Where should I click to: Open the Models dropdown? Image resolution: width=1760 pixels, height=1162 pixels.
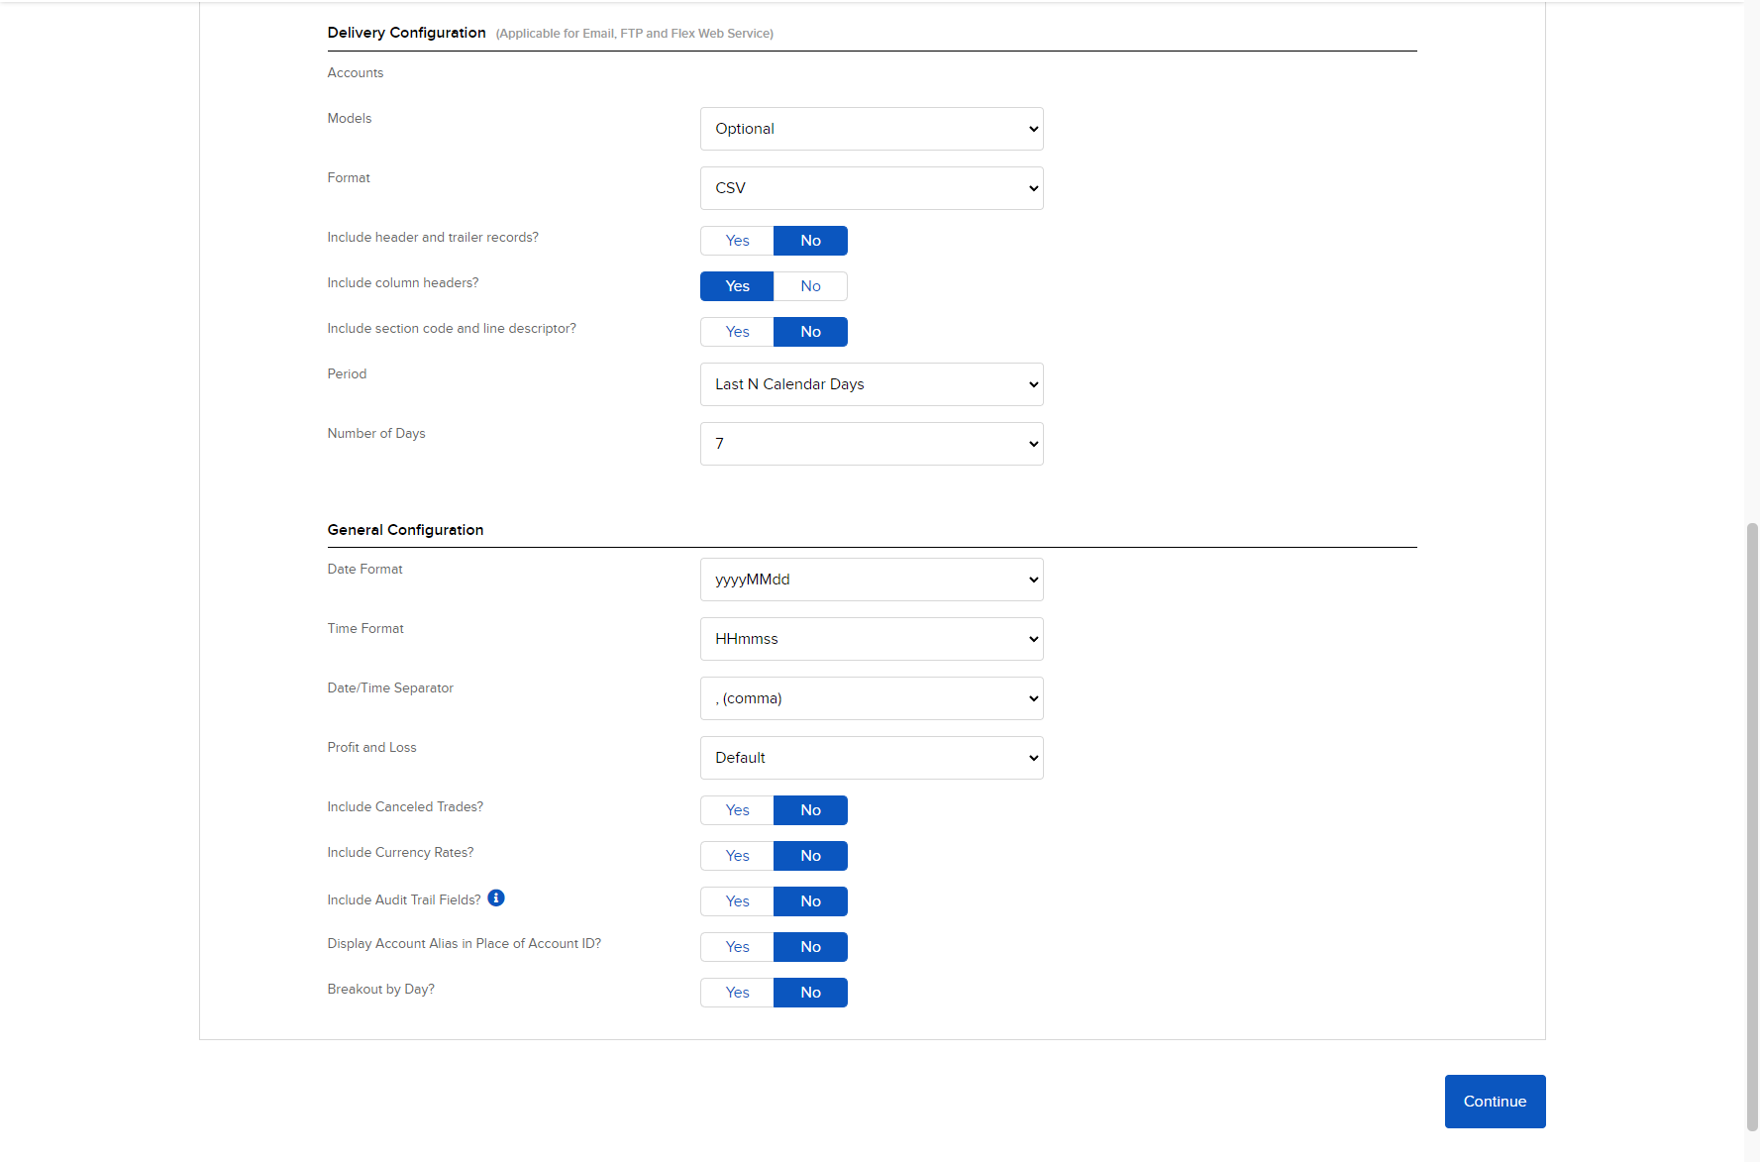872,129
